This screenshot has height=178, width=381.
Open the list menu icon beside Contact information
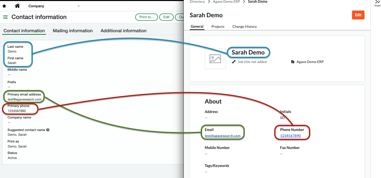click(5, 17)
